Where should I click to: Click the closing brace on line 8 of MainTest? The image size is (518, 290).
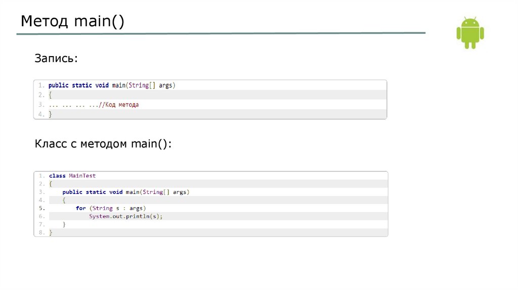click(51, 232)
